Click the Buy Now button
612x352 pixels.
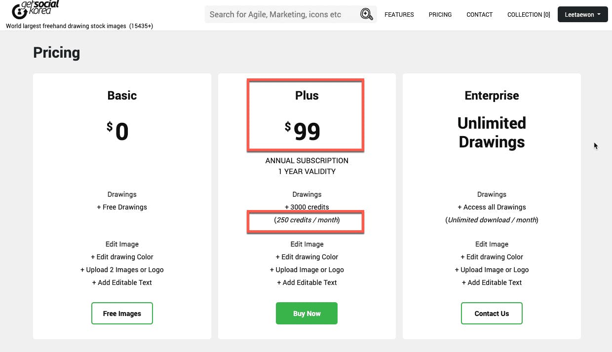[x=306, y=314]
